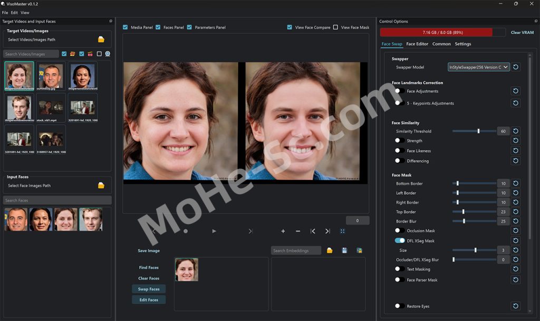Turn off the DFL XSeg Mask toggle
Image resolution: width=540 pixels, height=321 pixels.
click(x=400, y=240)
